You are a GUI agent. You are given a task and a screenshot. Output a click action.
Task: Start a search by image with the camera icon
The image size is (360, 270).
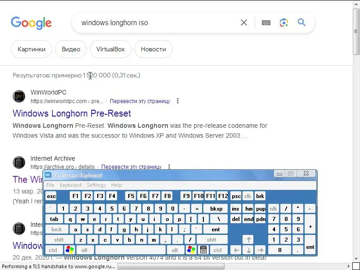(284, 22)
